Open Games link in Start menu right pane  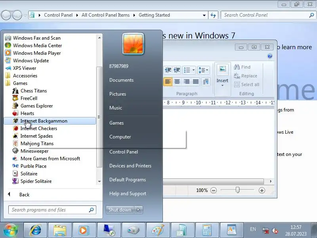pyautogui.click(x=116, y=123)
